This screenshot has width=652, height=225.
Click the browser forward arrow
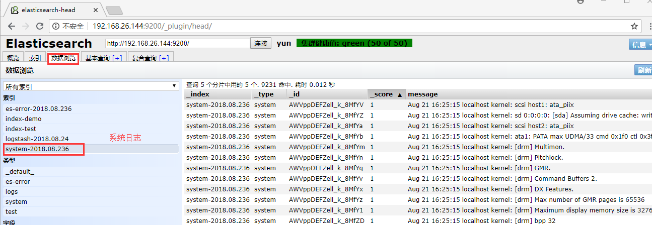(25, 26)
